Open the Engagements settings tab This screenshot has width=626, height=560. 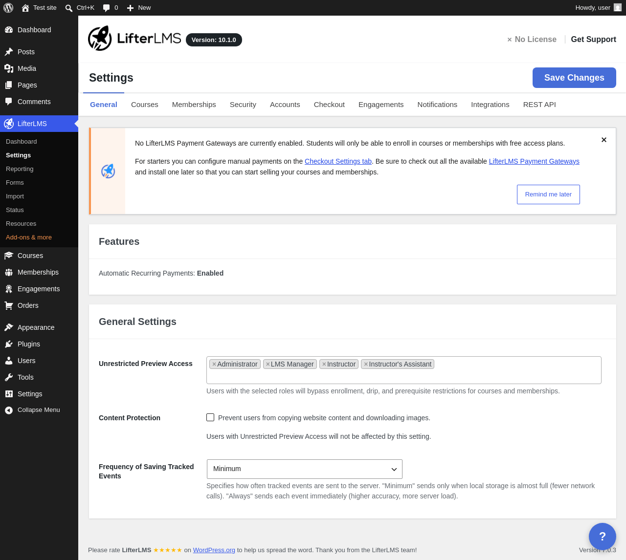click(x=381, y=105)
